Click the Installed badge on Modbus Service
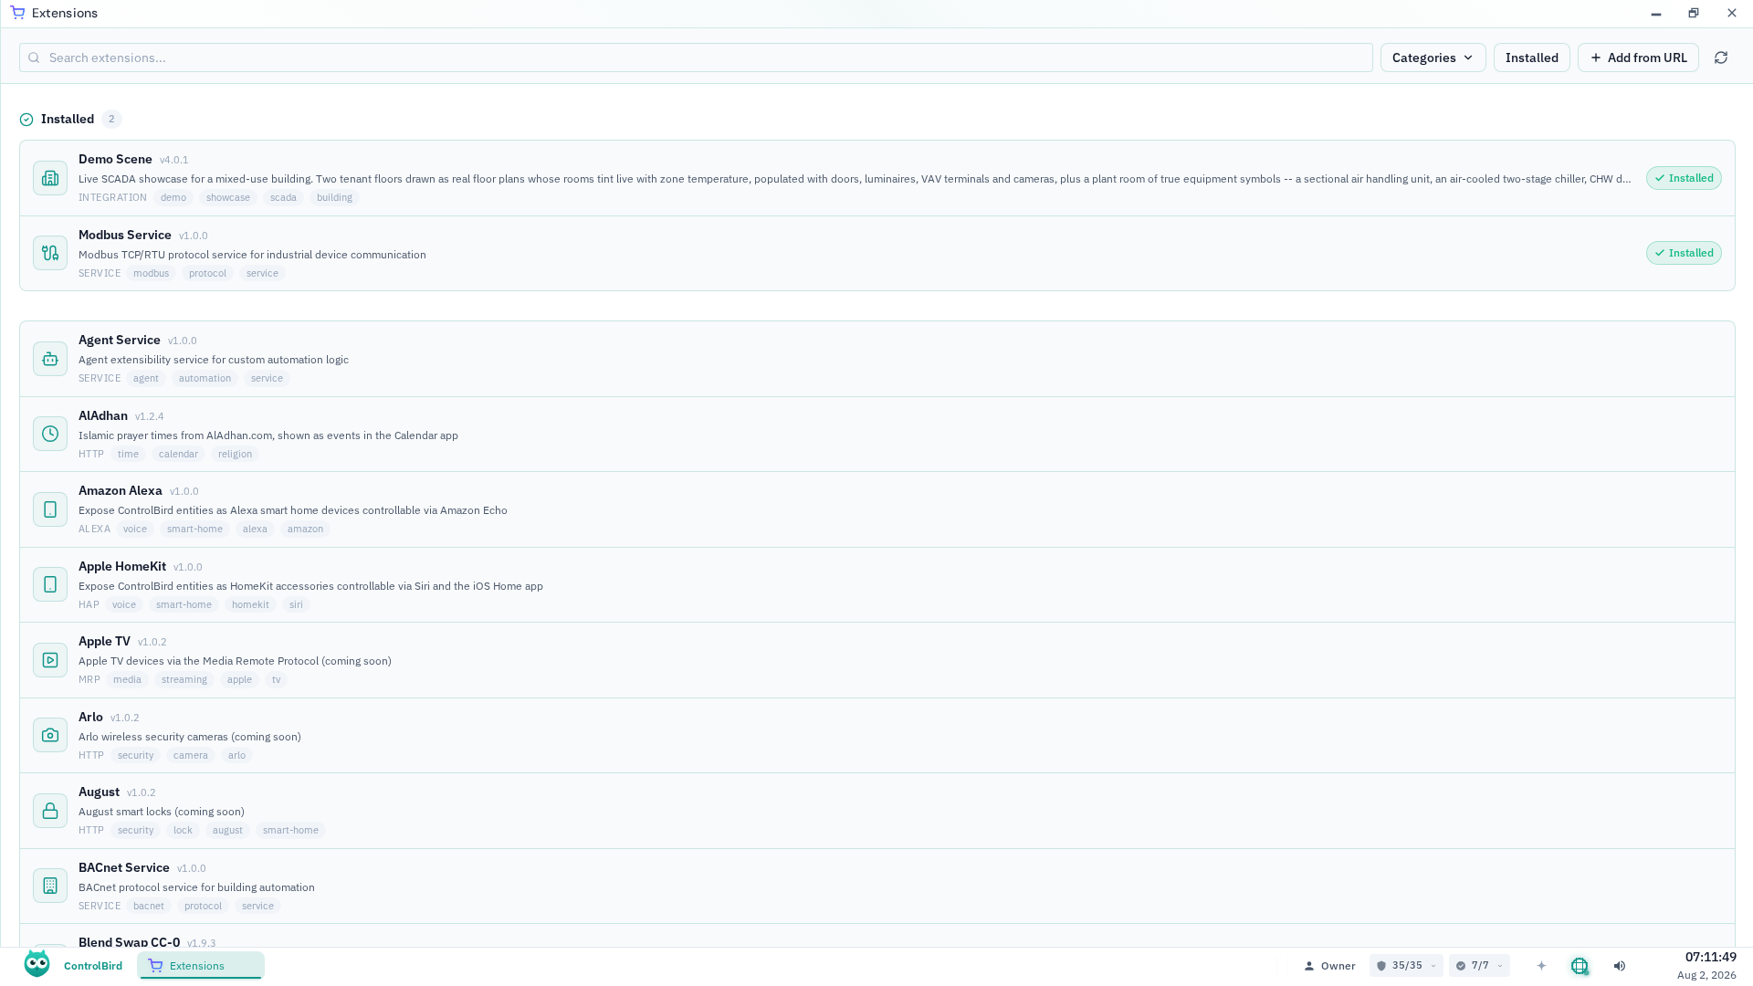The height and width of the screenshot is (986, 1753). pos(1684,253)
